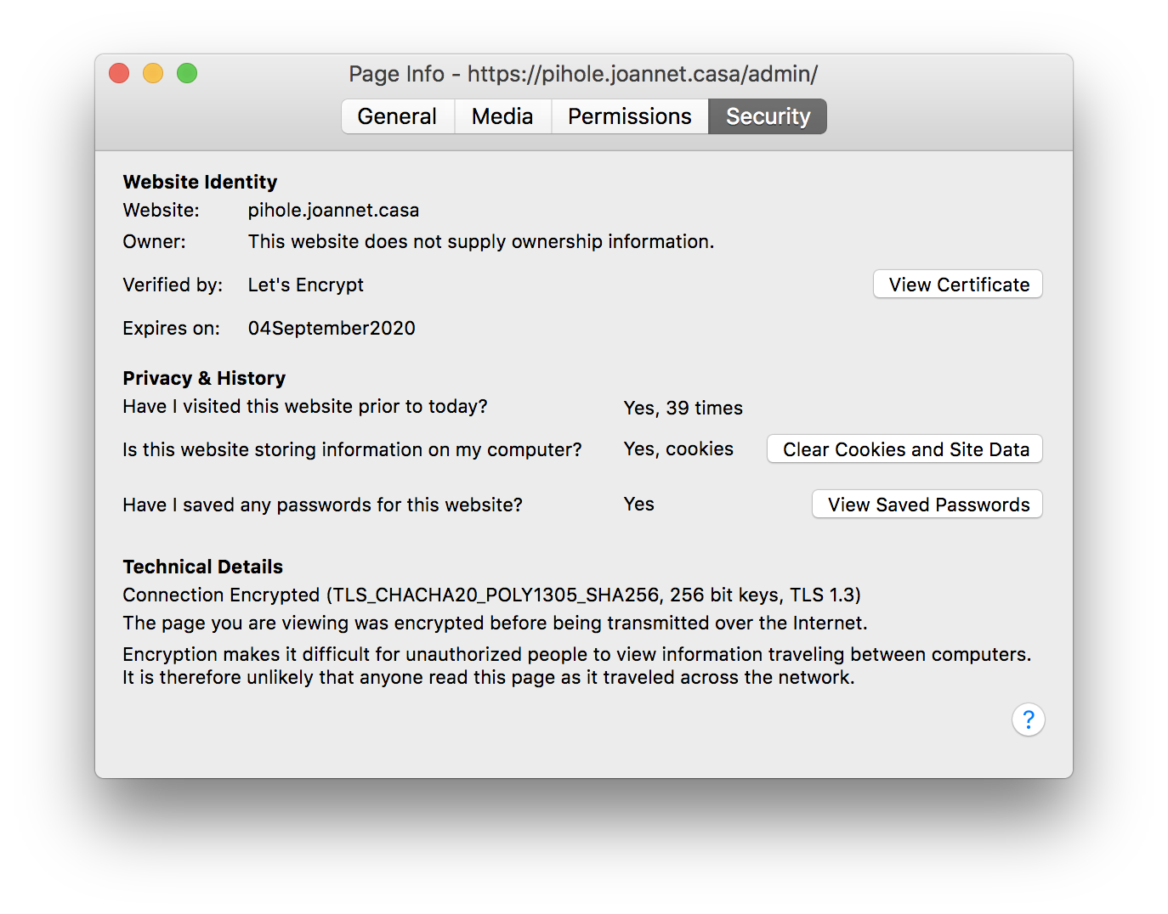The height and width of the screenshot is (914, 1168).
Task: Zoom window with the green button
Action: 187,74
